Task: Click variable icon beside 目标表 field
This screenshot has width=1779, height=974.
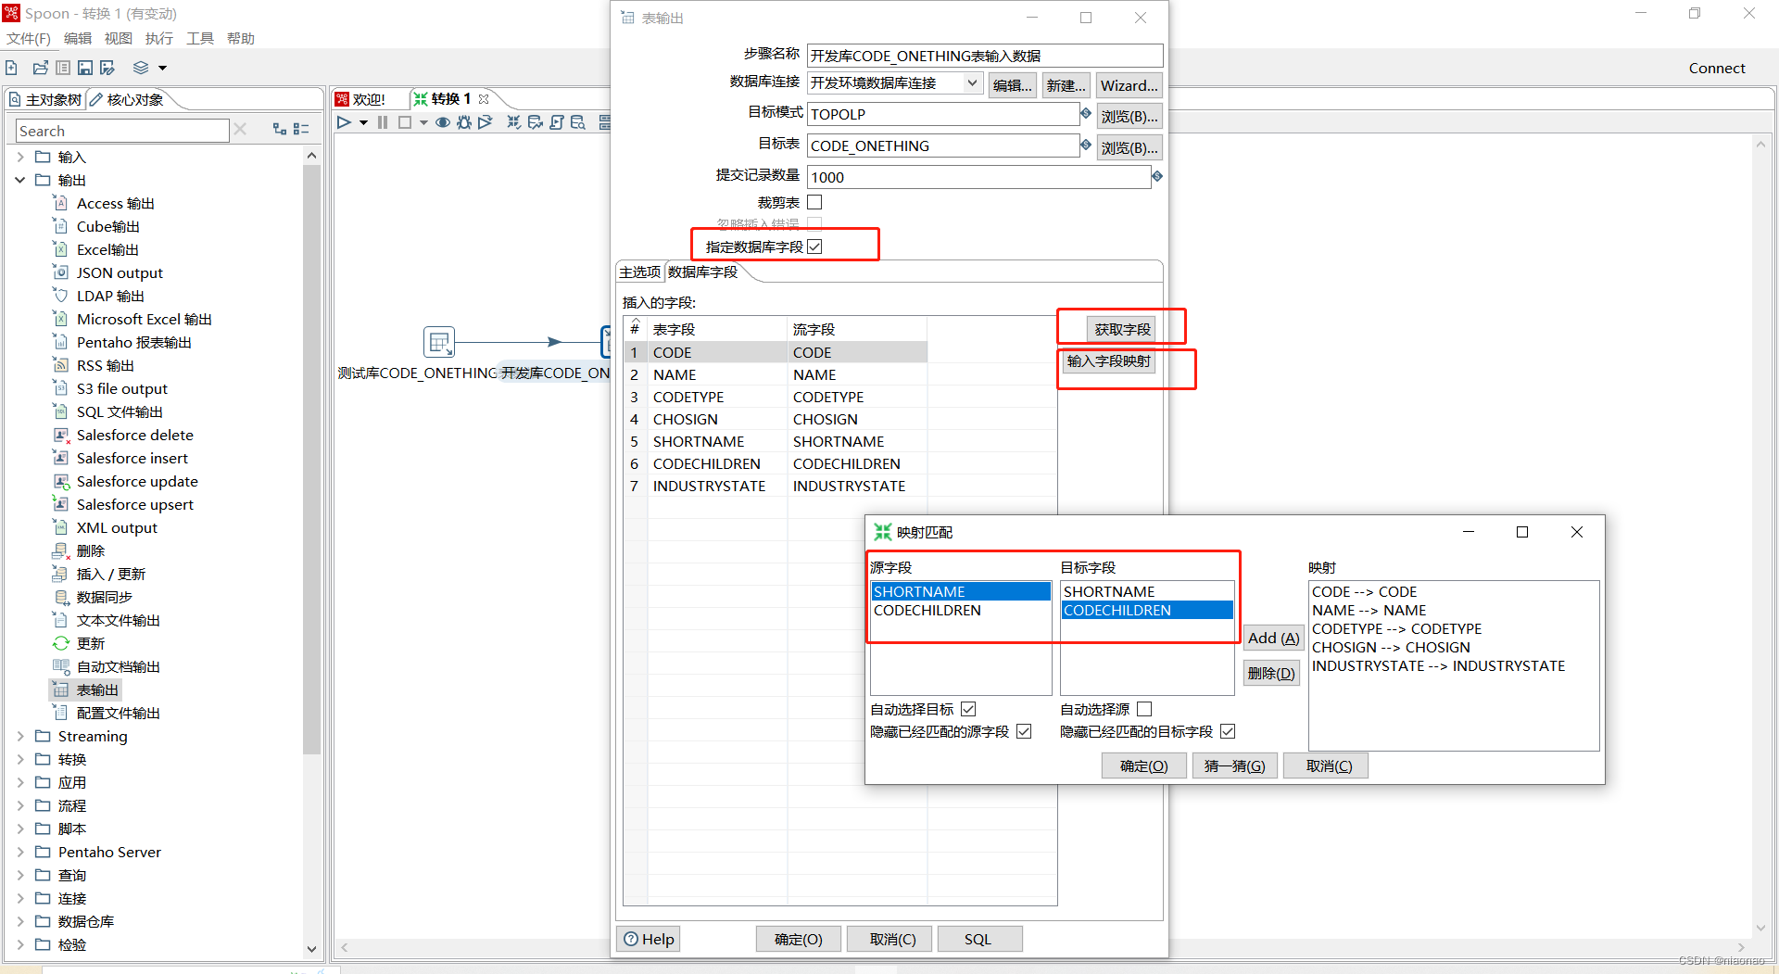Action: pyautogui.click(x=1086, y=145)
